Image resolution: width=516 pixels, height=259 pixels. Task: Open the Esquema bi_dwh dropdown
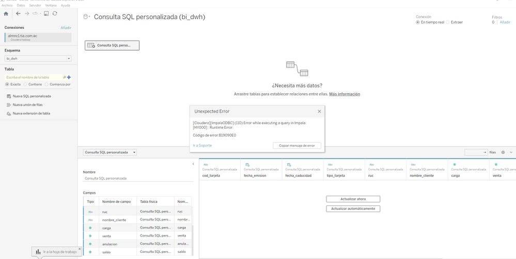[x=38, y=59]
